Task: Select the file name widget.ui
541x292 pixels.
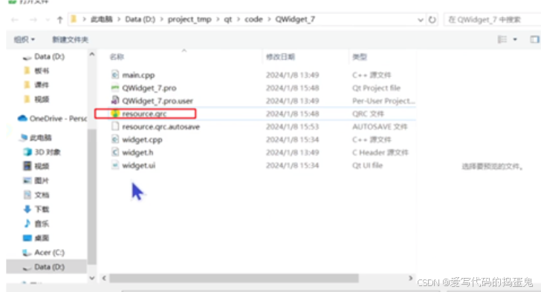Action: pyautogui.click(x=139, y=165)
